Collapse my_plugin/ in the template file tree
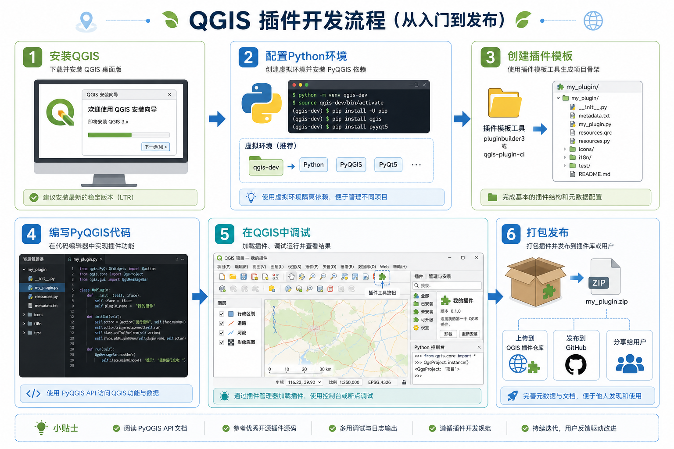The width and height of the screenshot is (674, 449). (558, 98)
